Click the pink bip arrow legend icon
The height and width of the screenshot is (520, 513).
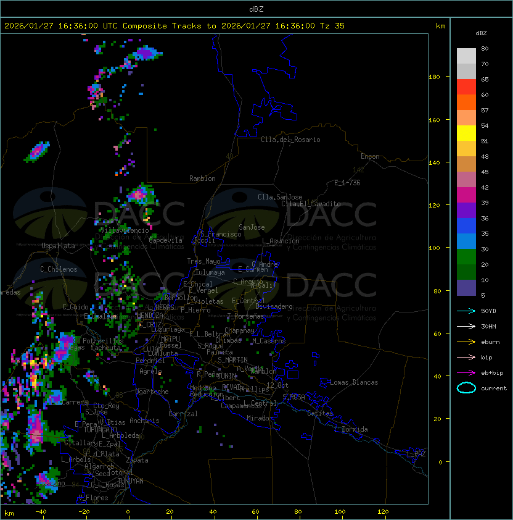coord(466,357)
